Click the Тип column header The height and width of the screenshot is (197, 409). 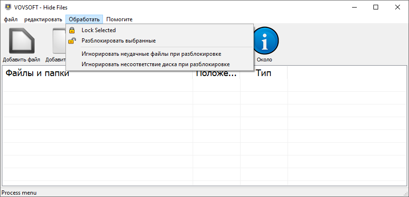coord(264,73)
